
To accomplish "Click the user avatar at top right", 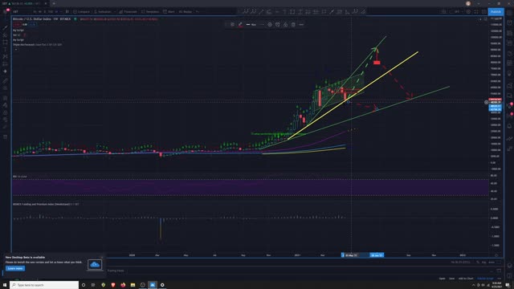I will click(468, 3).
